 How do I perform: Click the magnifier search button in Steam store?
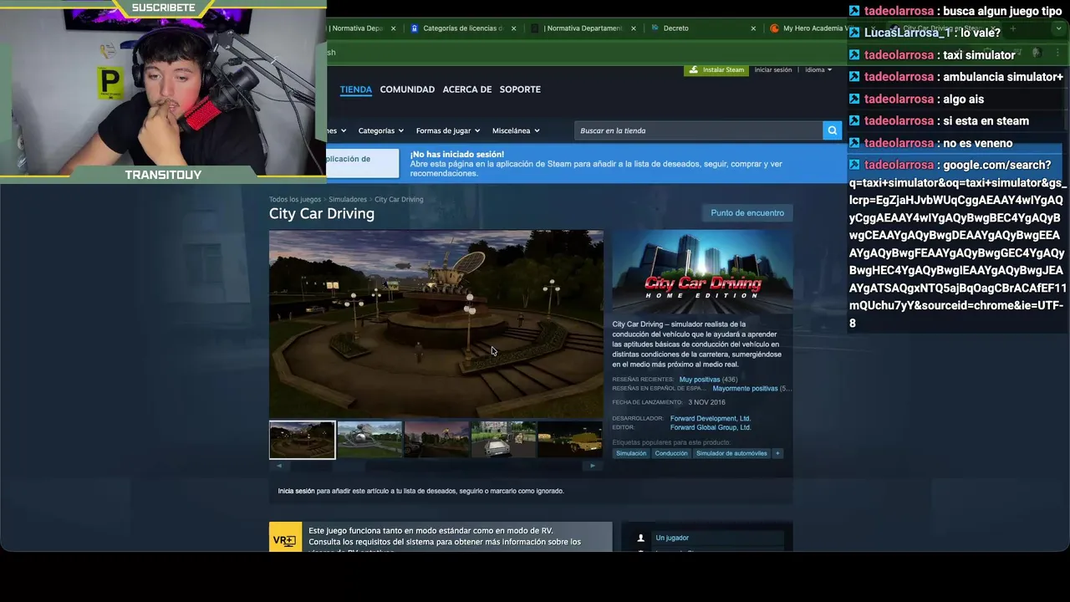coord(832,130)
